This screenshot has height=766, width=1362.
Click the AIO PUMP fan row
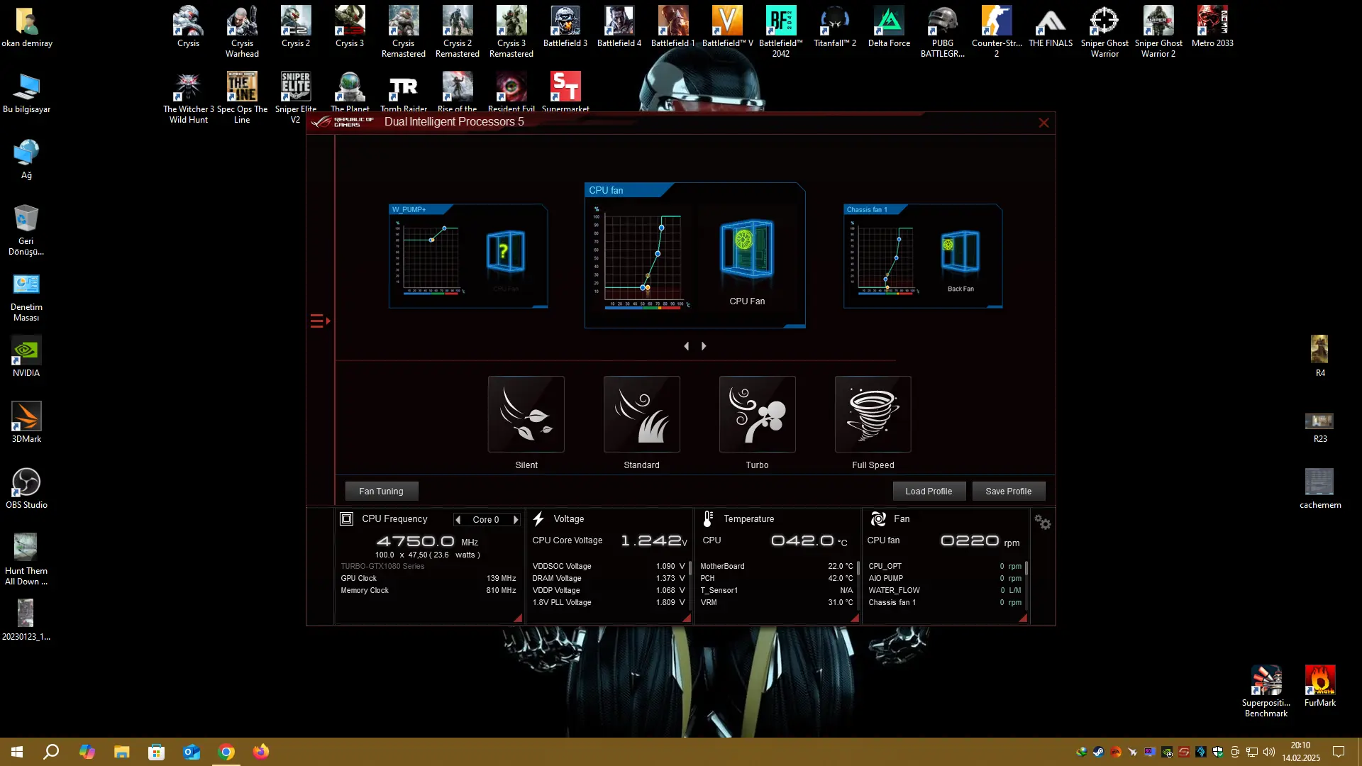coord(945,578)
